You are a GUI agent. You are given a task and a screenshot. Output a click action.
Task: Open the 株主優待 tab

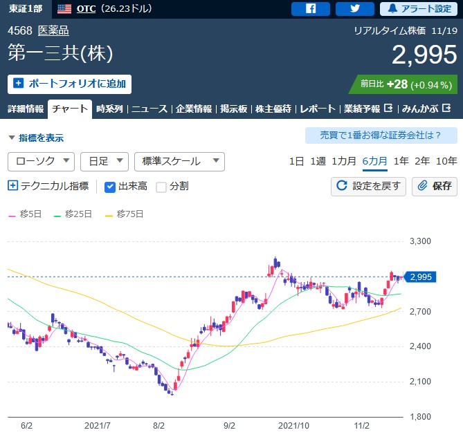coord(273,109)
